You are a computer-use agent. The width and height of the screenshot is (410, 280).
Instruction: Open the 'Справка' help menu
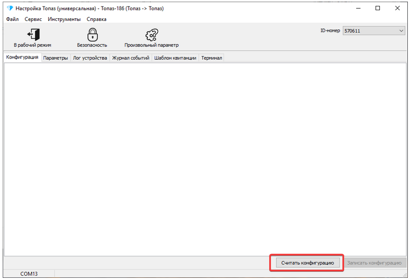(96, 19)
